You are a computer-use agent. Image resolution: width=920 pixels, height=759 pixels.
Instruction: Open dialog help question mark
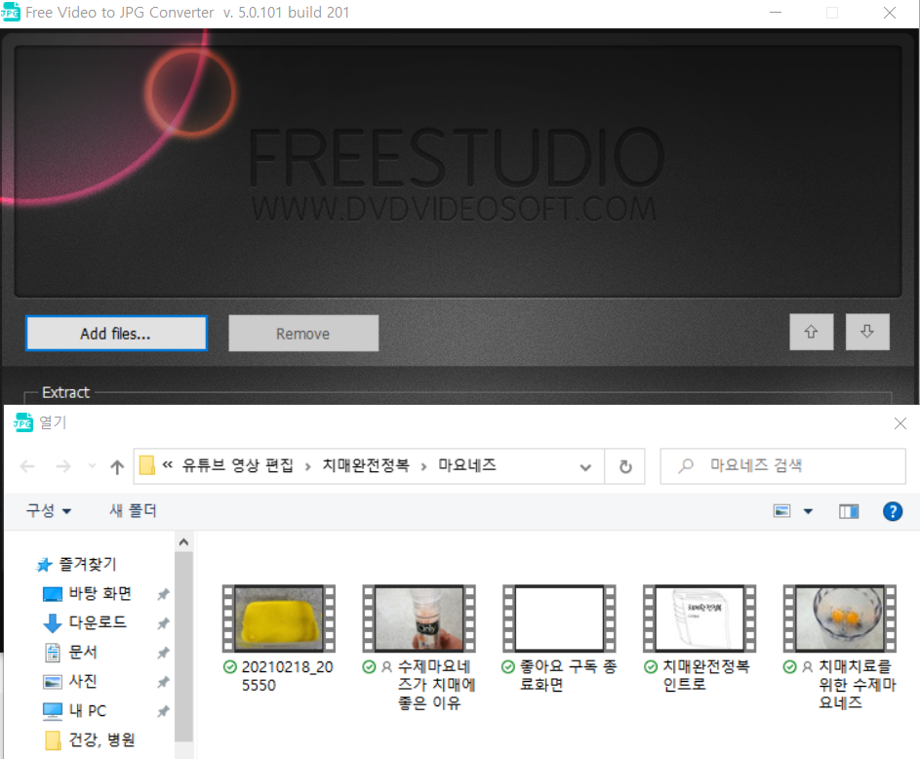coord(893,511)
